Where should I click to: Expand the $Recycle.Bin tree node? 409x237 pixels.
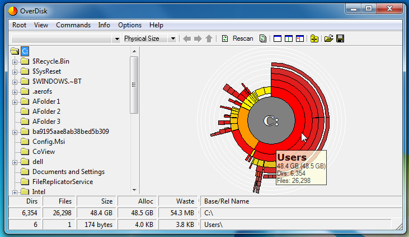tap(15, 62)
